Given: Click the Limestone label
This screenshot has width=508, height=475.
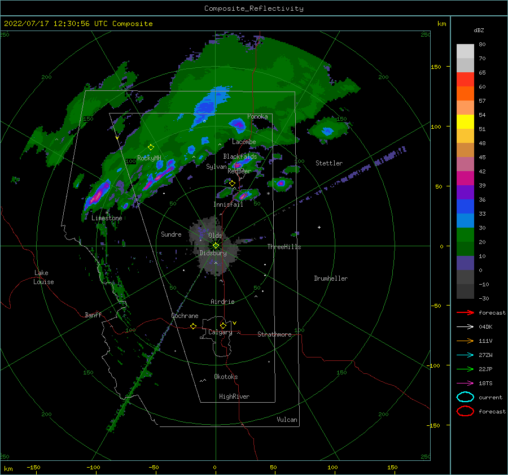Looking at the screenshot, I should (x=107, y=218).
